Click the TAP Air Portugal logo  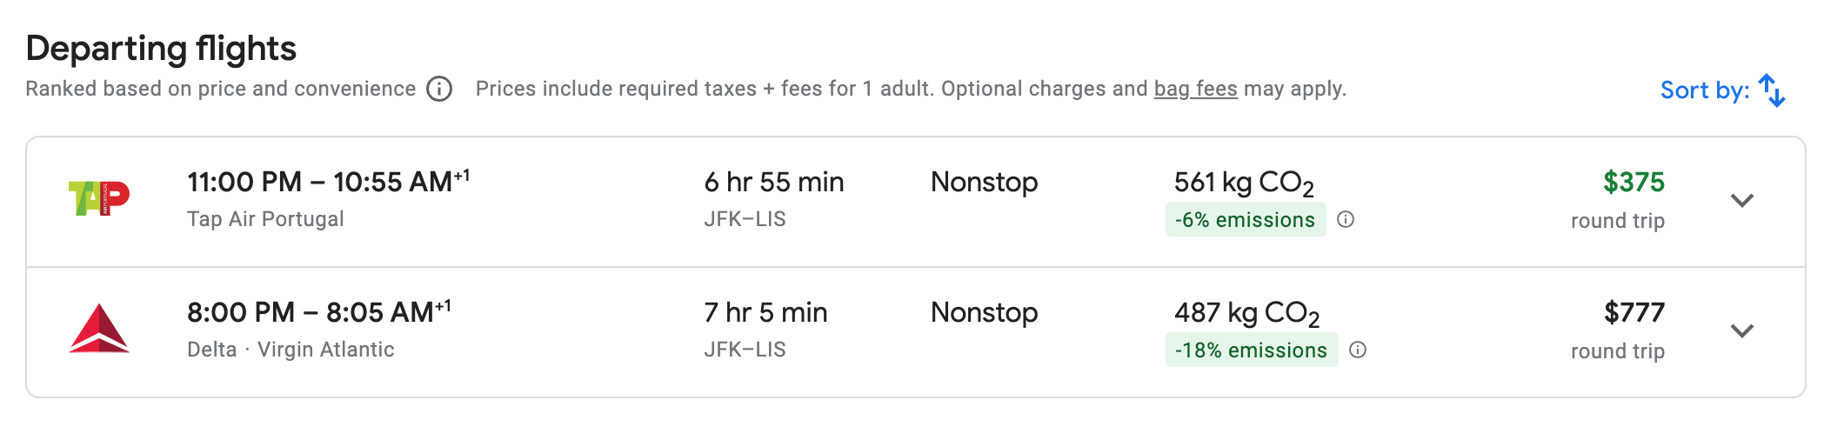(x=99, y=198)
